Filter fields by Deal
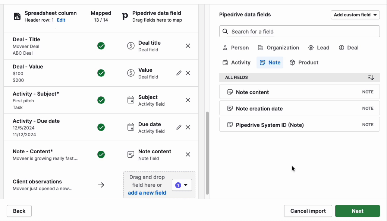 coord(349,48)
